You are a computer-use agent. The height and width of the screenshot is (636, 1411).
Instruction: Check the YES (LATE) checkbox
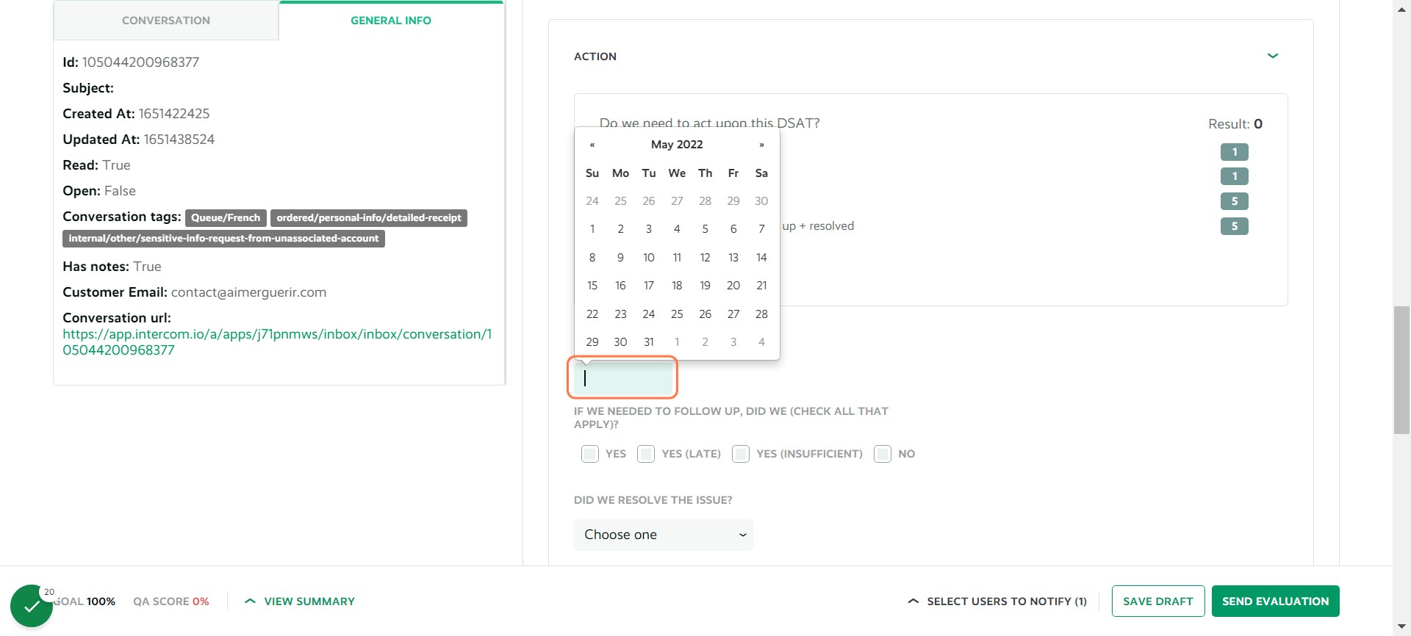646,454
